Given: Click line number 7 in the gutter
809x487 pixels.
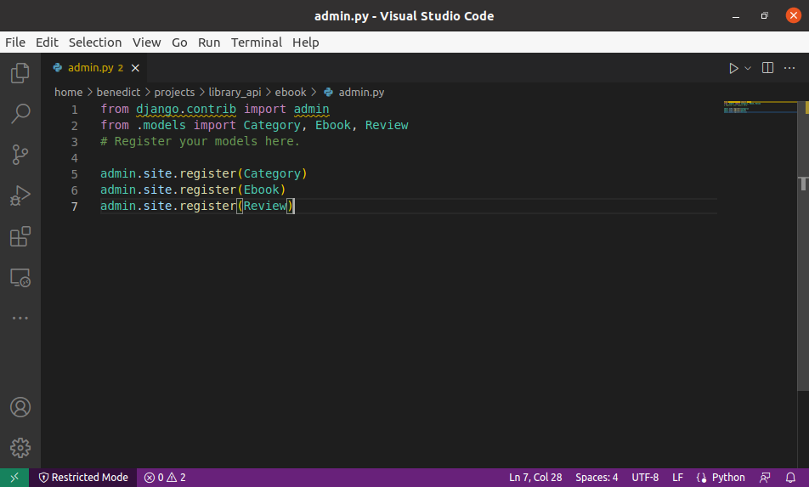Looking at the screenshot, I should tap(74, 207).
